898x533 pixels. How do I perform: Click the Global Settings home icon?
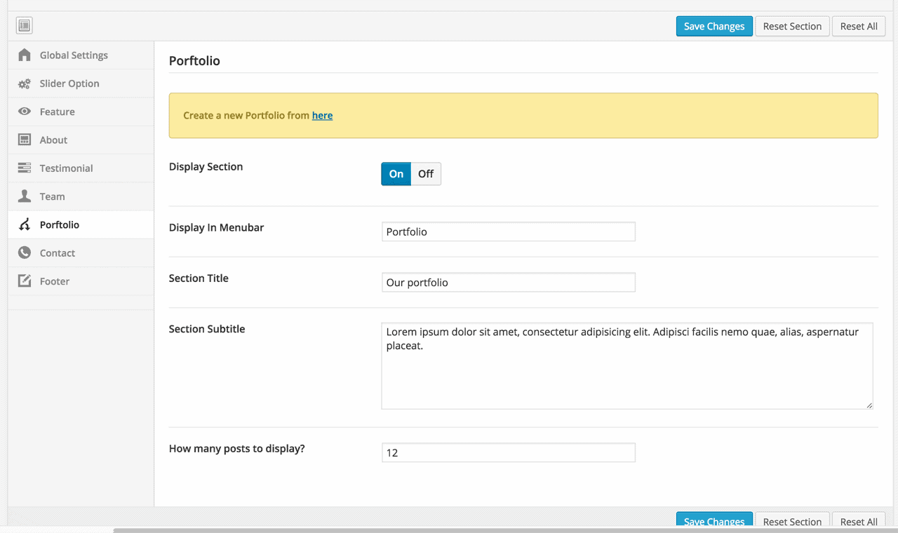tap(25, 55)
